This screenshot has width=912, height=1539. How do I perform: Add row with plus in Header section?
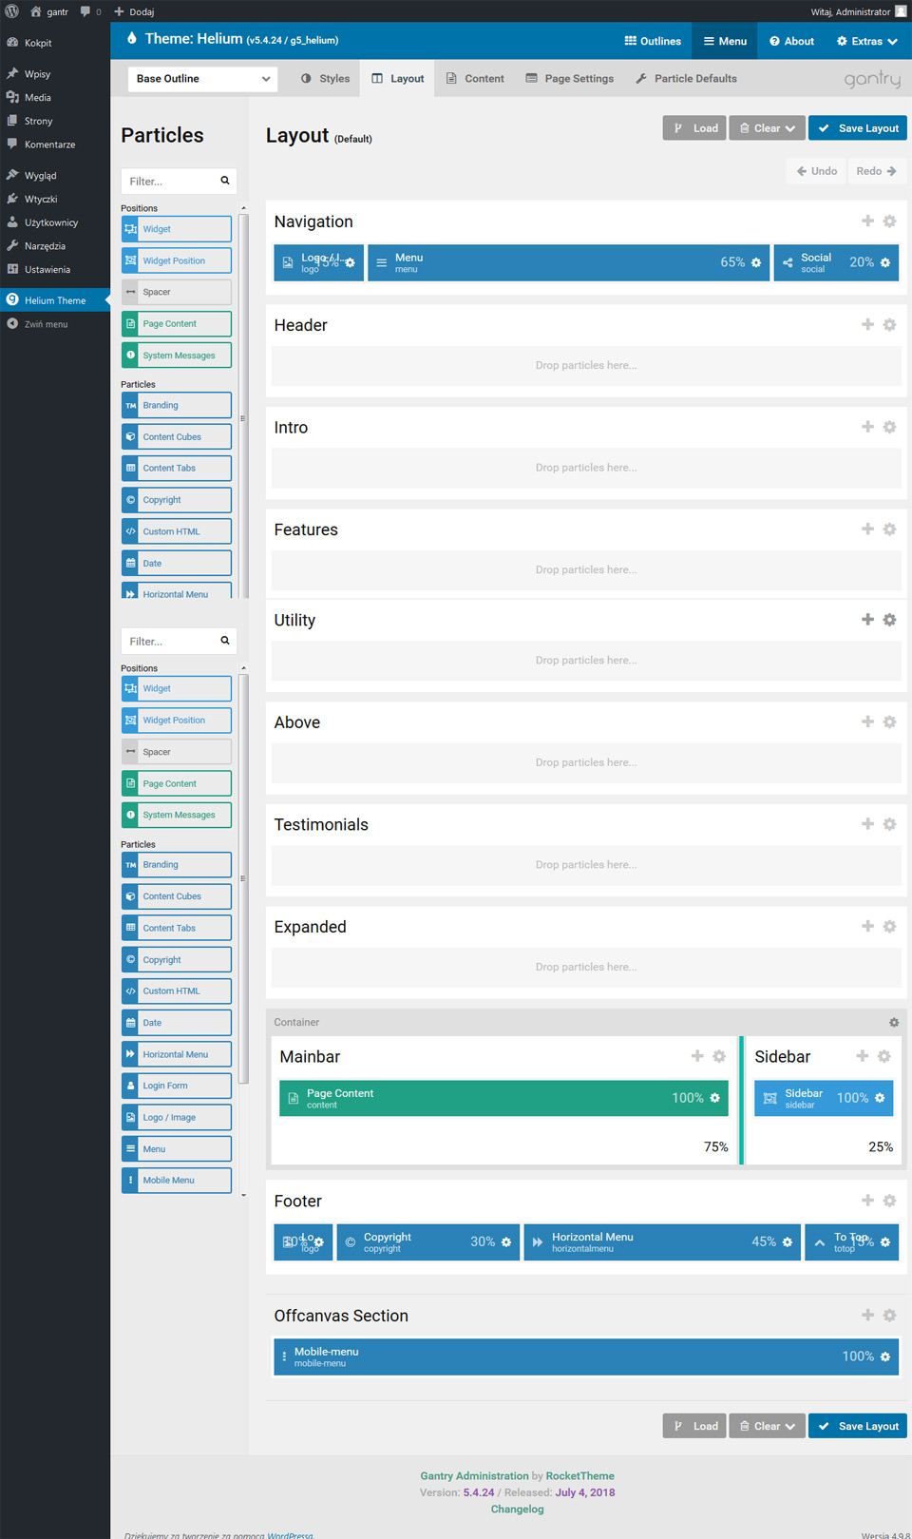coord(867,325)
